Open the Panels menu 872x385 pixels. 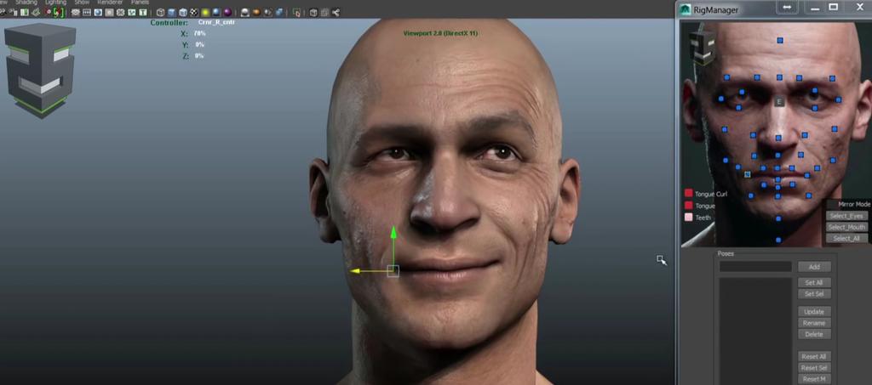(140, 3)
